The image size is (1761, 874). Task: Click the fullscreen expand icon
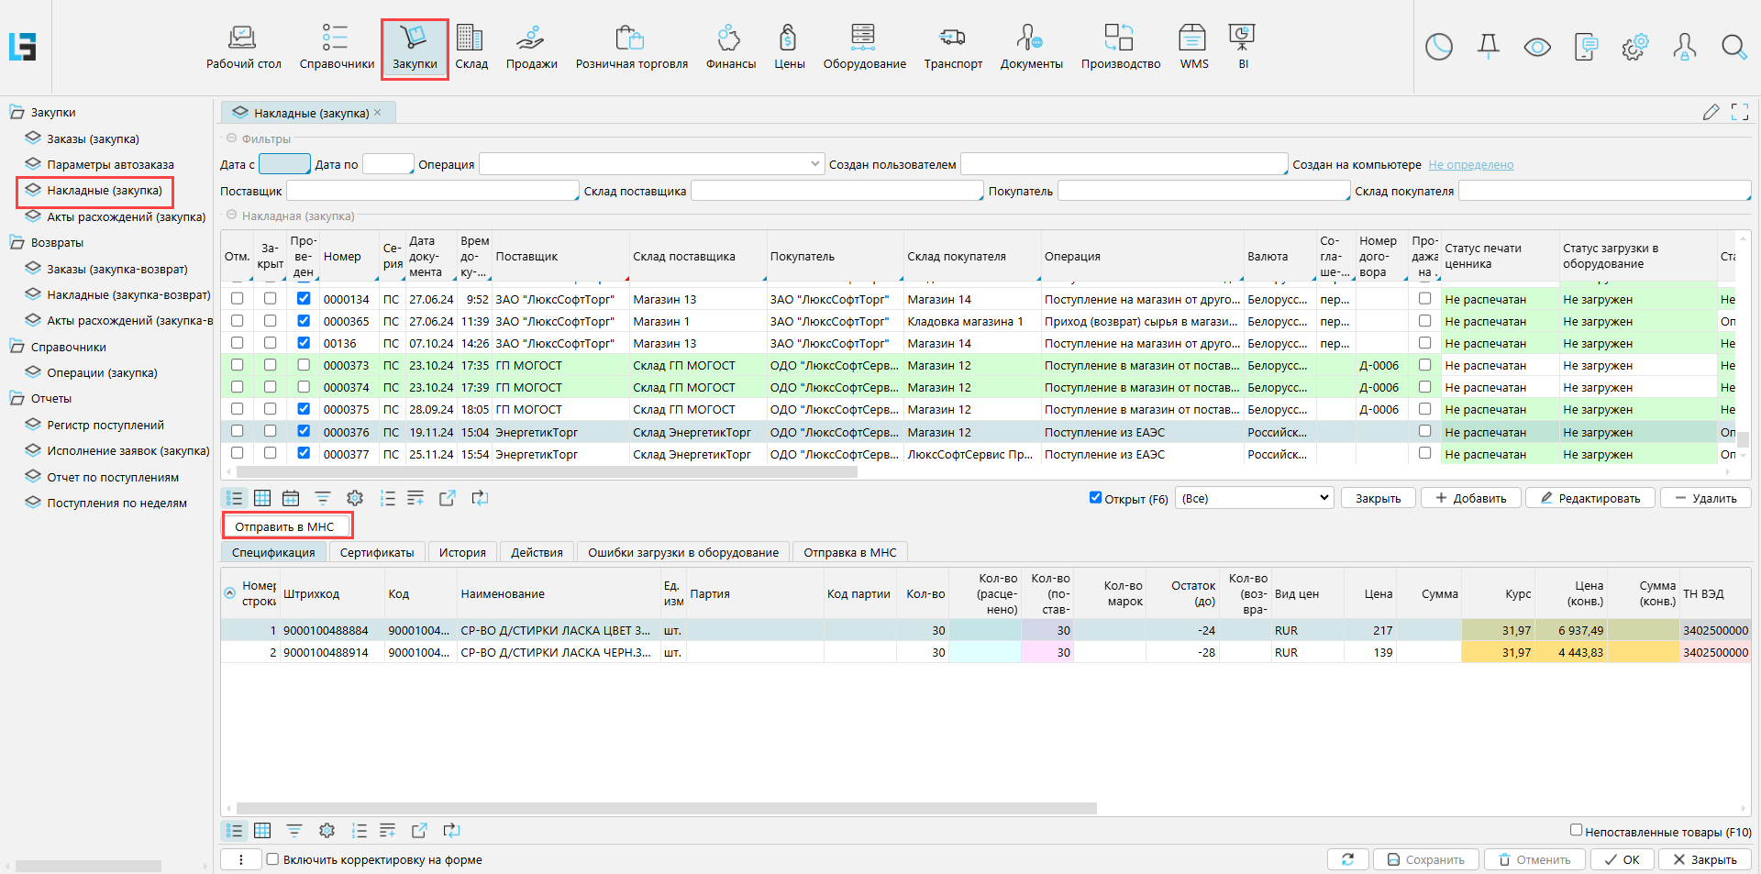pyautogui.click(x=1739, y=112)
